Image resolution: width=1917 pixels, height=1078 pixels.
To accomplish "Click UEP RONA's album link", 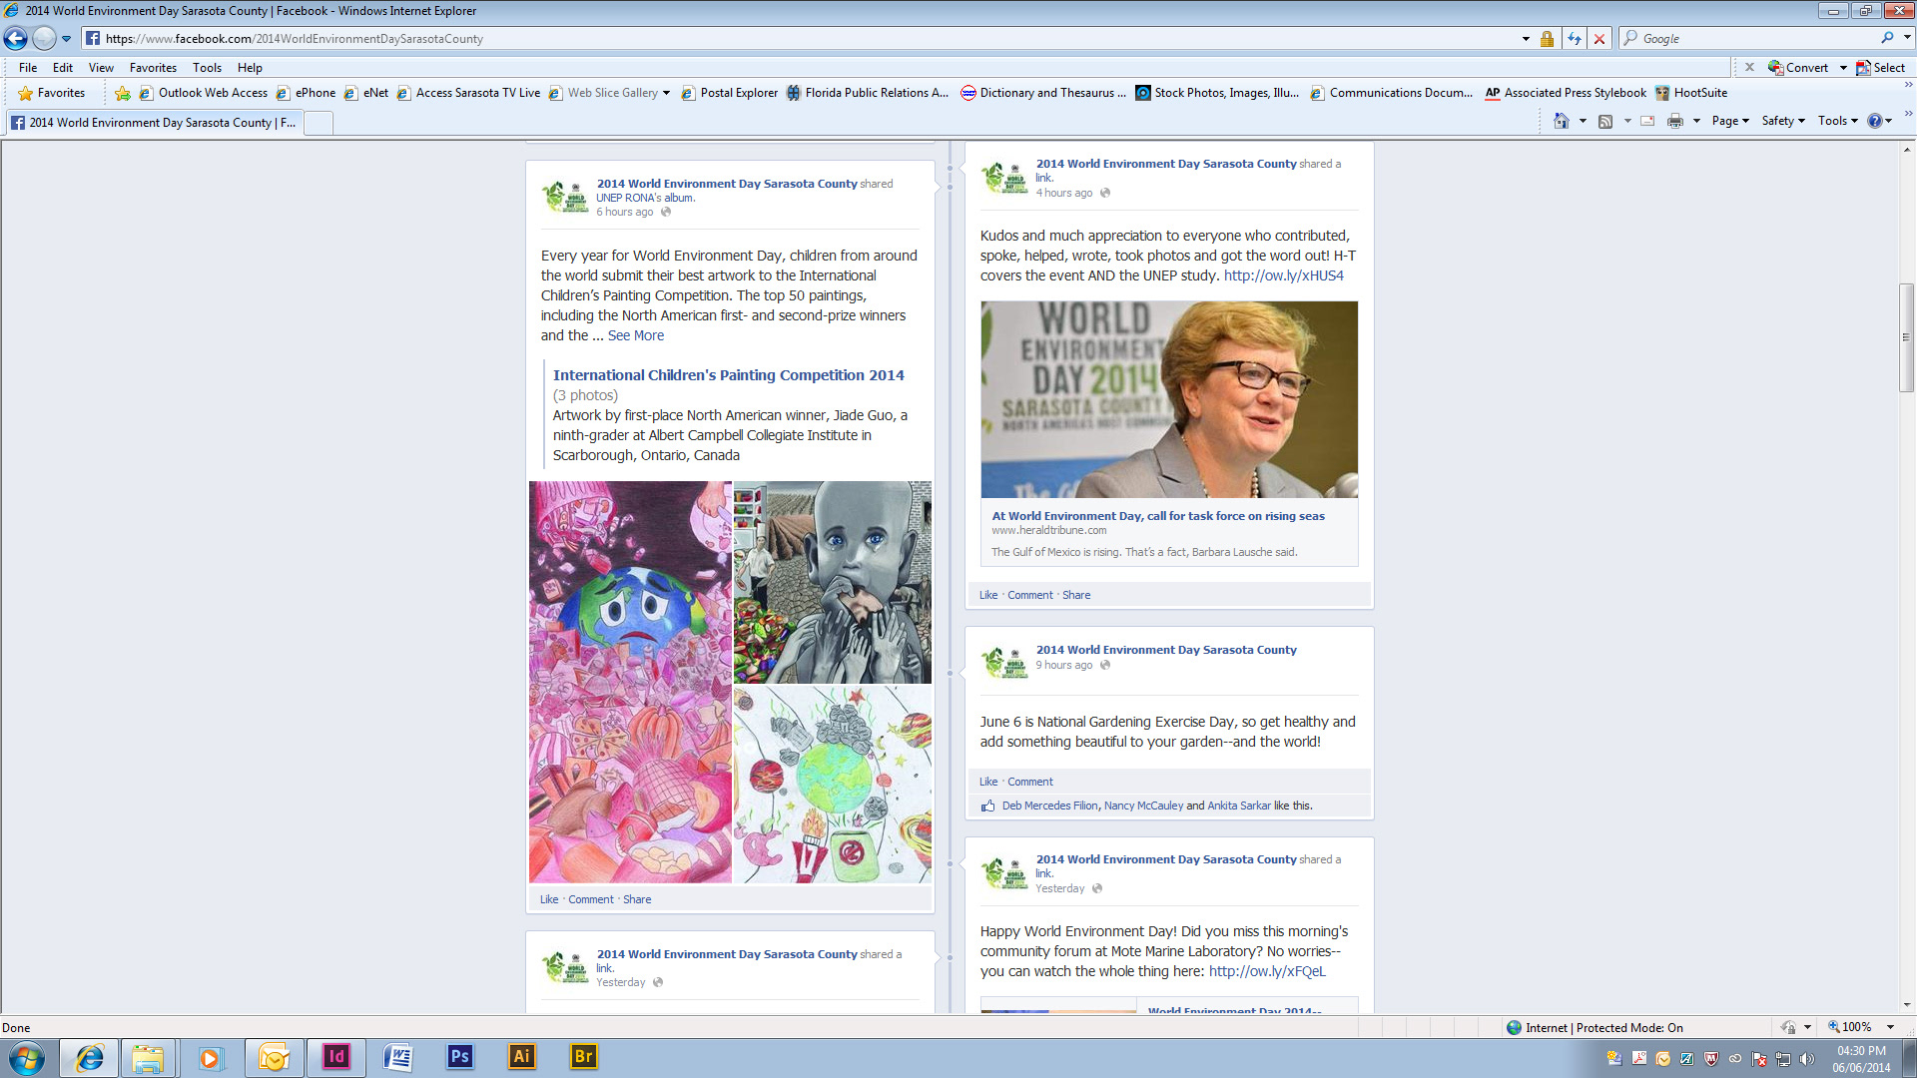I will click(645, 198).
